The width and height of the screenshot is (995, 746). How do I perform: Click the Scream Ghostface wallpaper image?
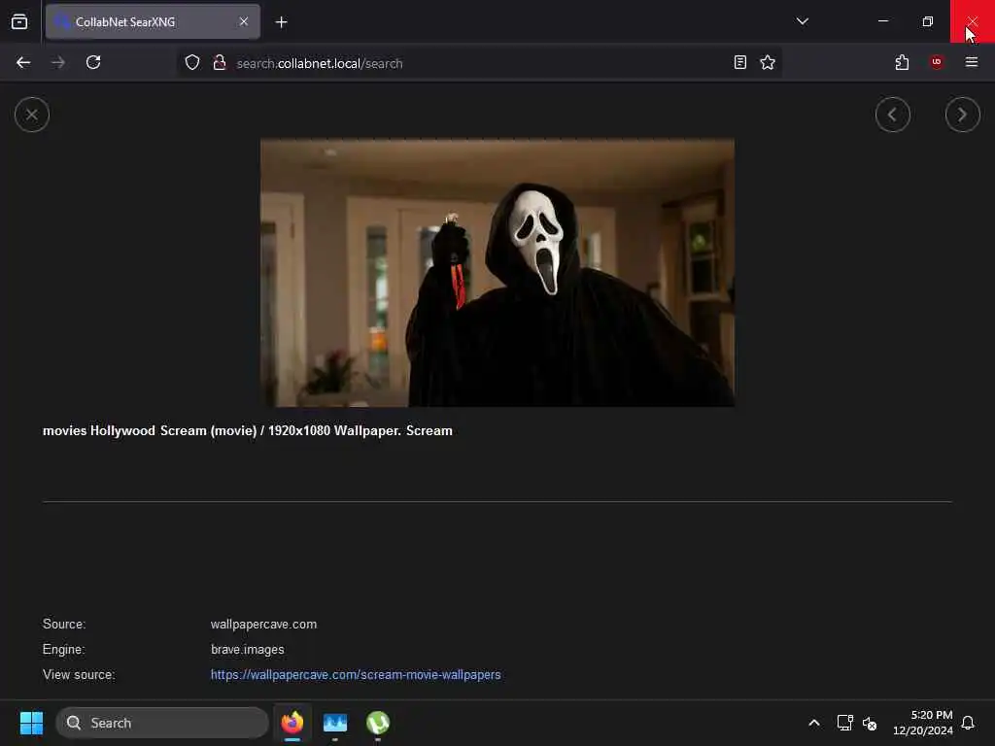[497, 273]
